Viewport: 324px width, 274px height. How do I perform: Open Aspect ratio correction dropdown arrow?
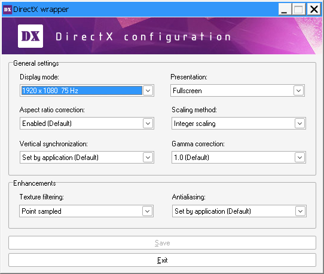[x=148, y=124]
